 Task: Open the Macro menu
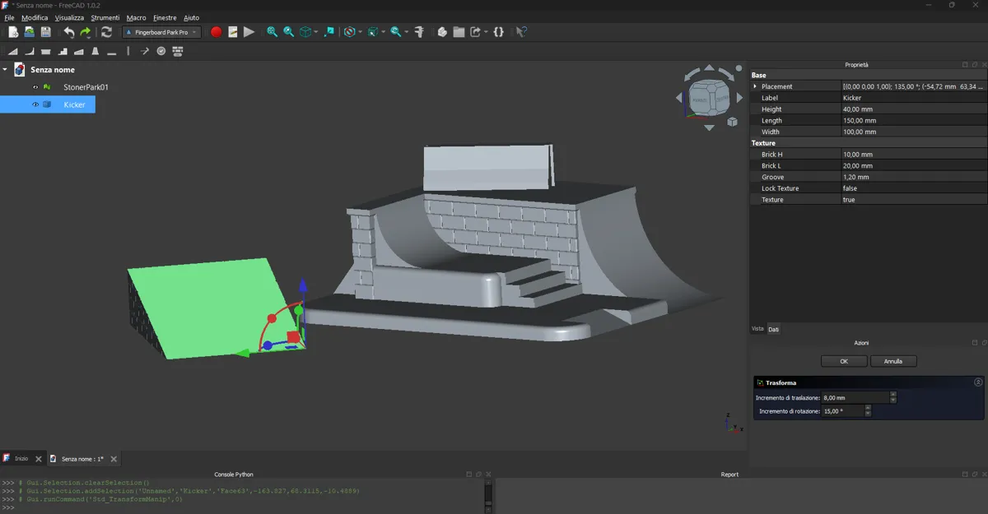pyautogui.click(x=136, y=17)
